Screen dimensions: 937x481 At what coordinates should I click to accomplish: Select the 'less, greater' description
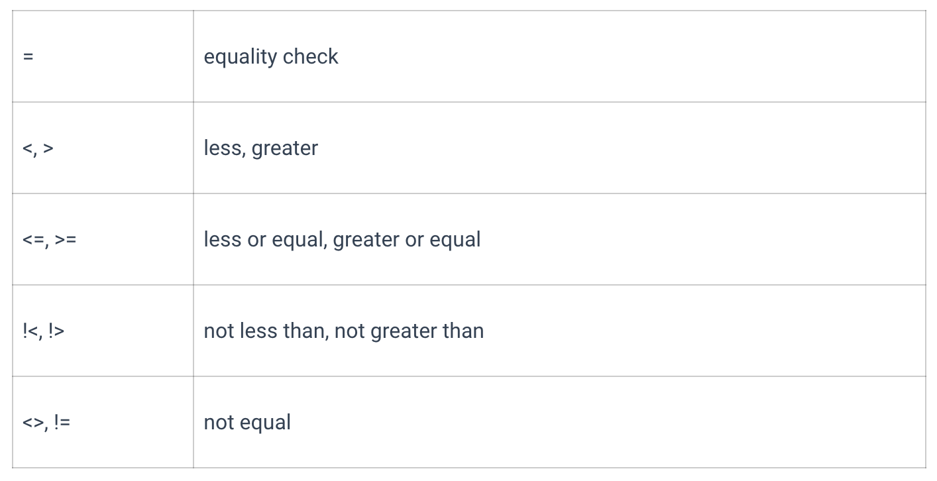pos(260,148)
